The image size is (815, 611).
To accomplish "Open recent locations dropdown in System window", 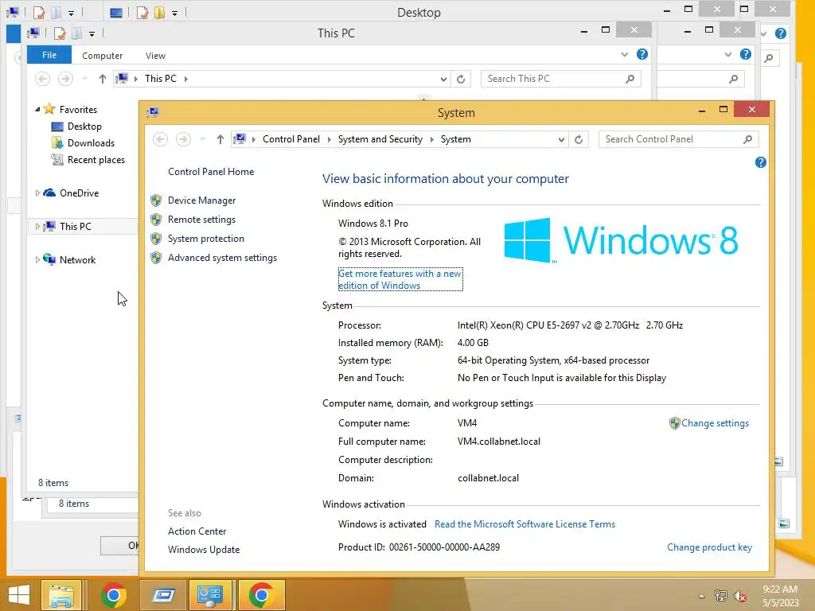I will click(203, 139).
